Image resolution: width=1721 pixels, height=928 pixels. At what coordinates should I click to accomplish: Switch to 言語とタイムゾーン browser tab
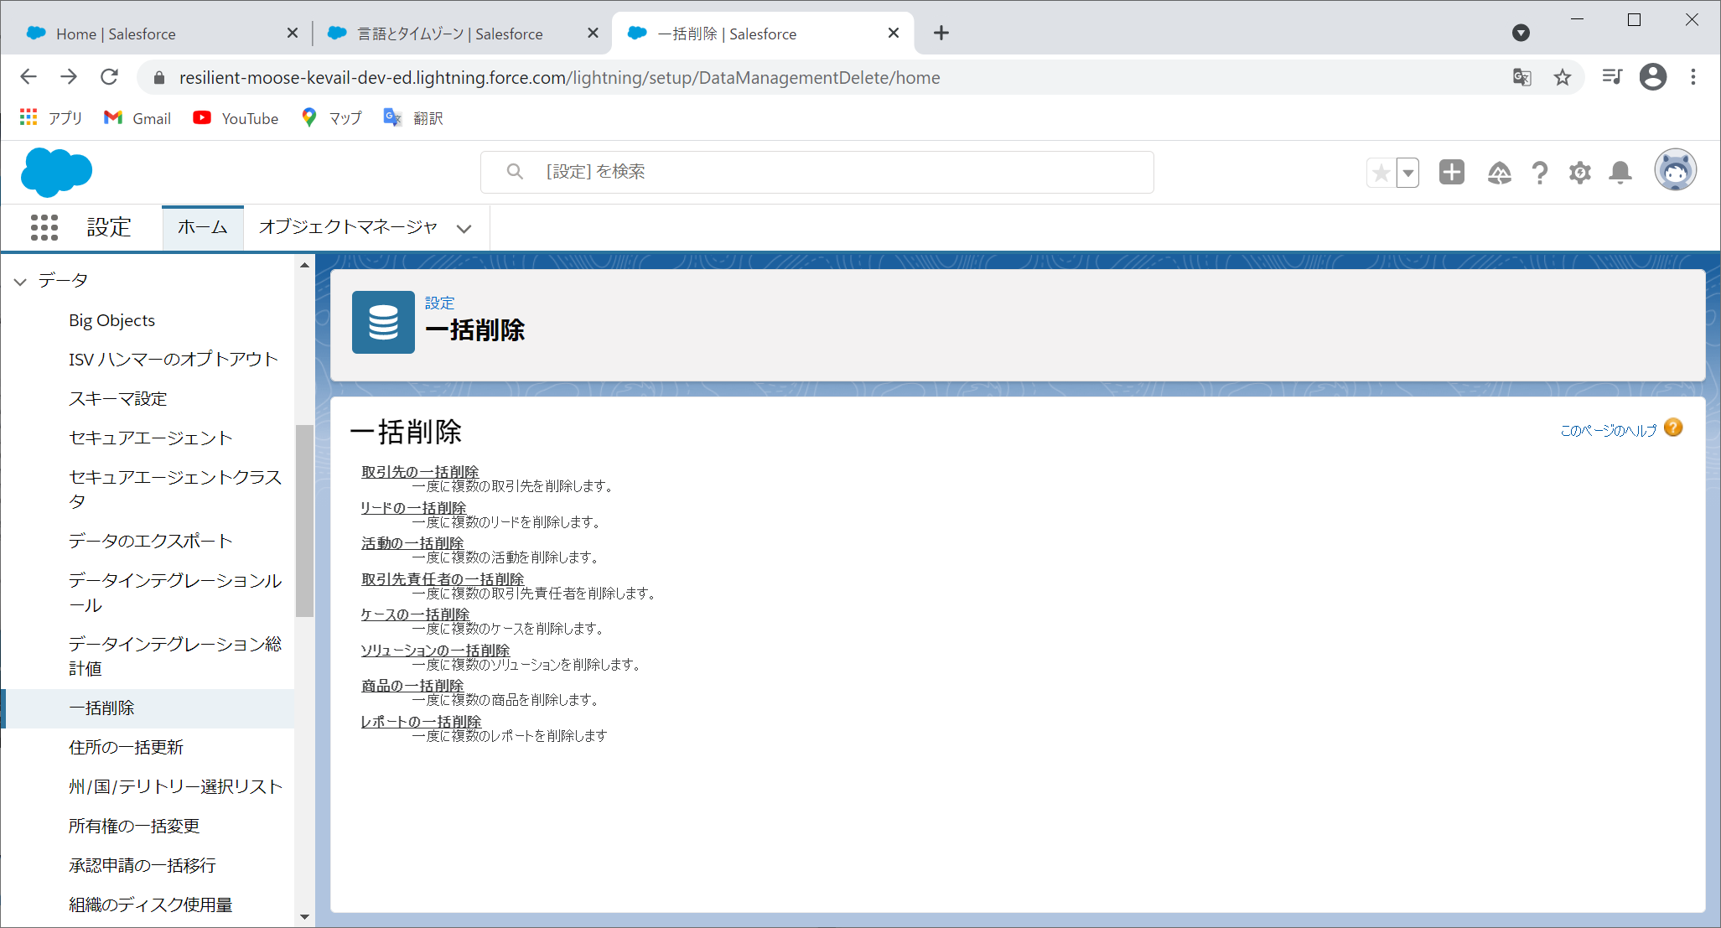pos(449,34)
